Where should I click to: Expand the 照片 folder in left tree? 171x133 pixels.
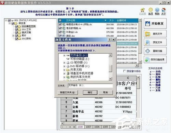[x=13, y=36]
